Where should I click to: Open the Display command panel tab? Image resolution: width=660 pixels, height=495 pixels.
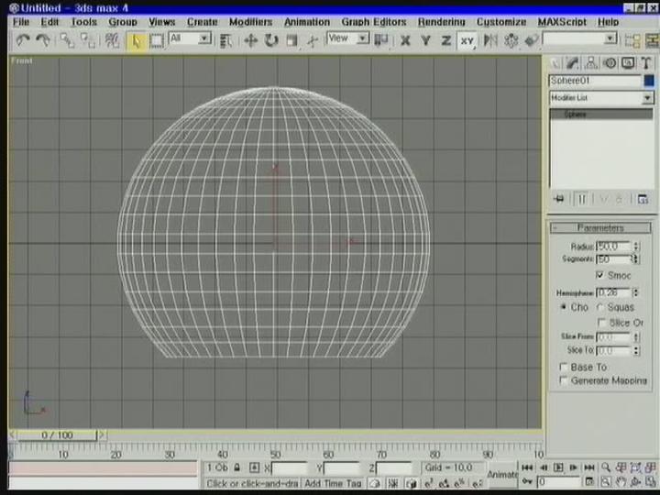click(x=628, y=63)
